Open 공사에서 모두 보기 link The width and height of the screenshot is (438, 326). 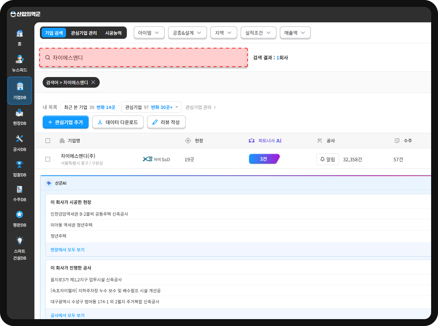pos(67,315)
